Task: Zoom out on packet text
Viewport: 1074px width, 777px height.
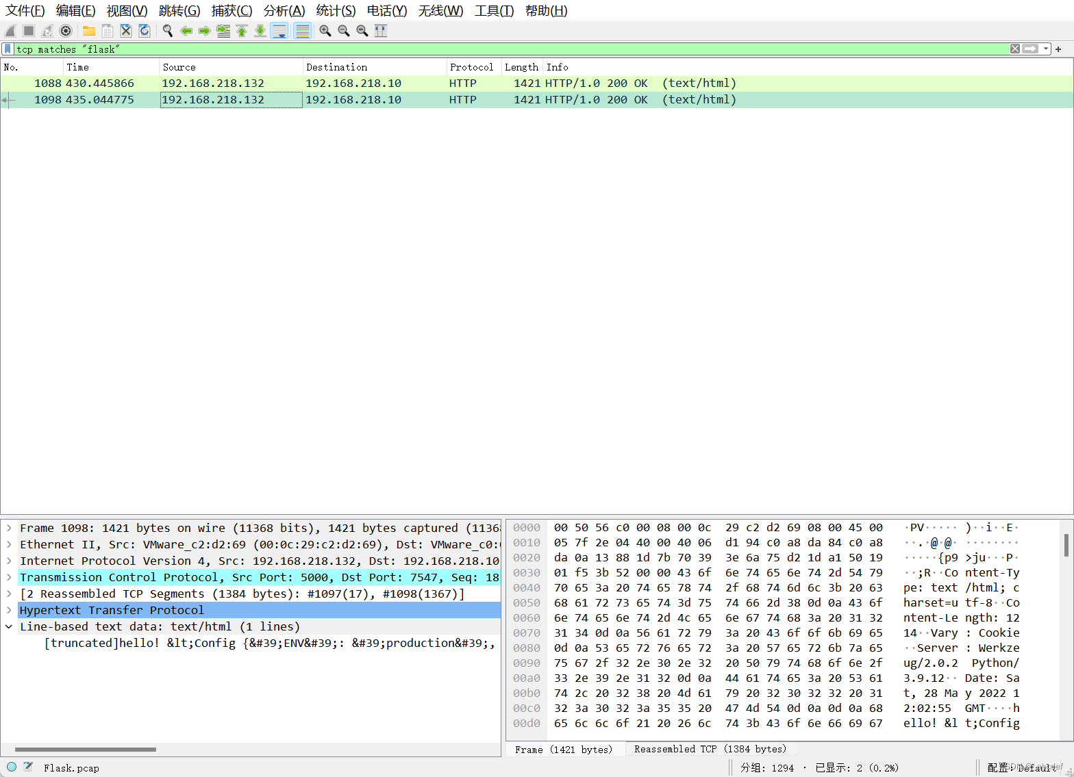Action: click(x=344, y=31)
